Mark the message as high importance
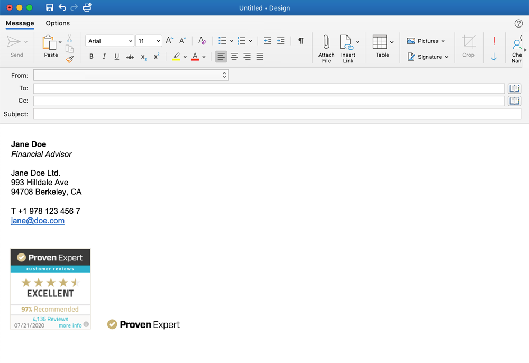The image size is (529, 363). pos(494,41)
